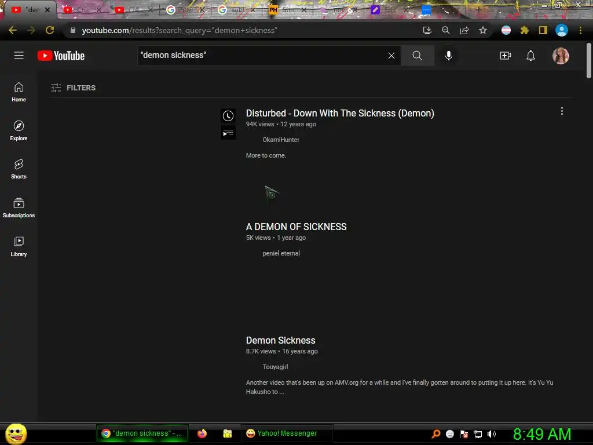Click the lock site-info icon
This screenshot has width=593, height=445.
pyautogui.click(x=72, y=30)
